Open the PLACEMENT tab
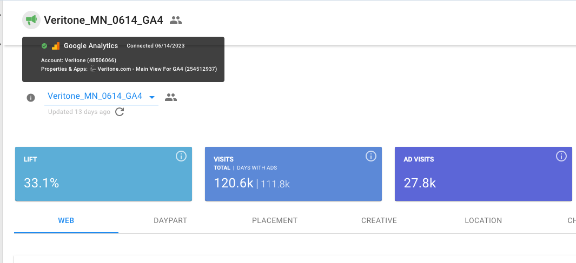This screenshot has width=576, height=263. pyautogui.click(x=275, y=220)
